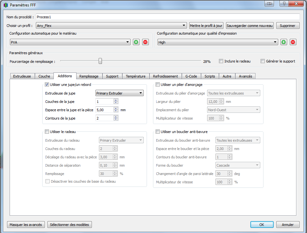
Task: Click the Espace entre la jupe spinner arrows
Action: pos(116,110)
